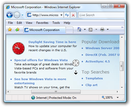
Task: Show more toolbar items chevron
Action: [x=122, y=27]
